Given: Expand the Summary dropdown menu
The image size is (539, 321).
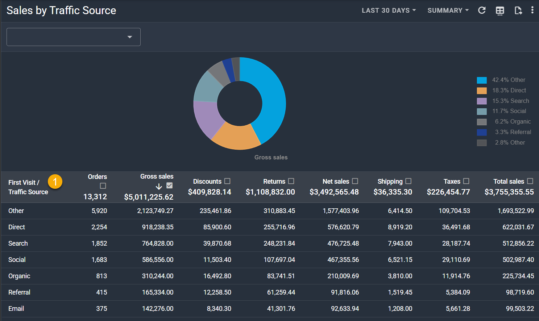Looking at the screenshot, I should pos(448,11).
